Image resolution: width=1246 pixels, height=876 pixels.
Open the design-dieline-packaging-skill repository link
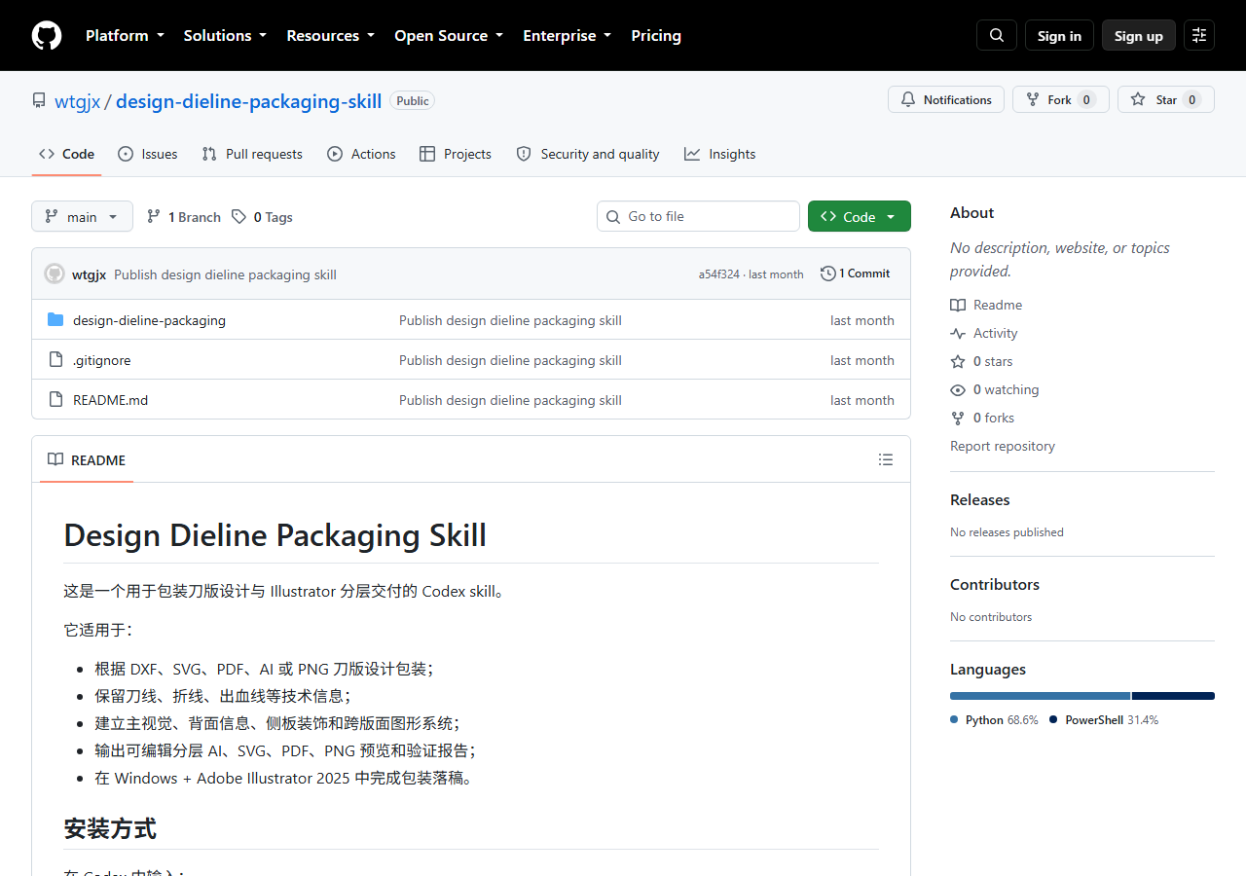(x=248, y=101)
